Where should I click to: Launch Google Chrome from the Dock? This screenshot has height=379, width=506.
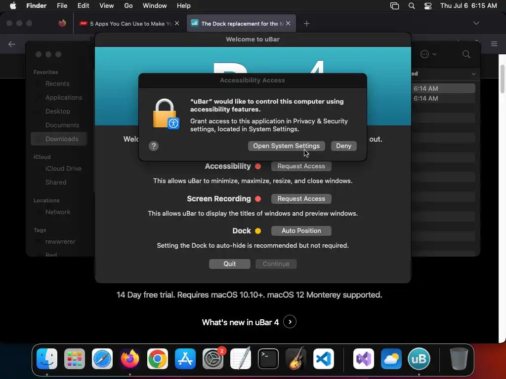[x=158, y=359]
